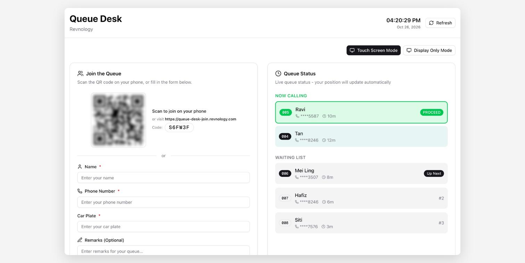525x263 pixels.
Task: Click the clock icon in Mei Ling's row
Action: coord(324,177)
